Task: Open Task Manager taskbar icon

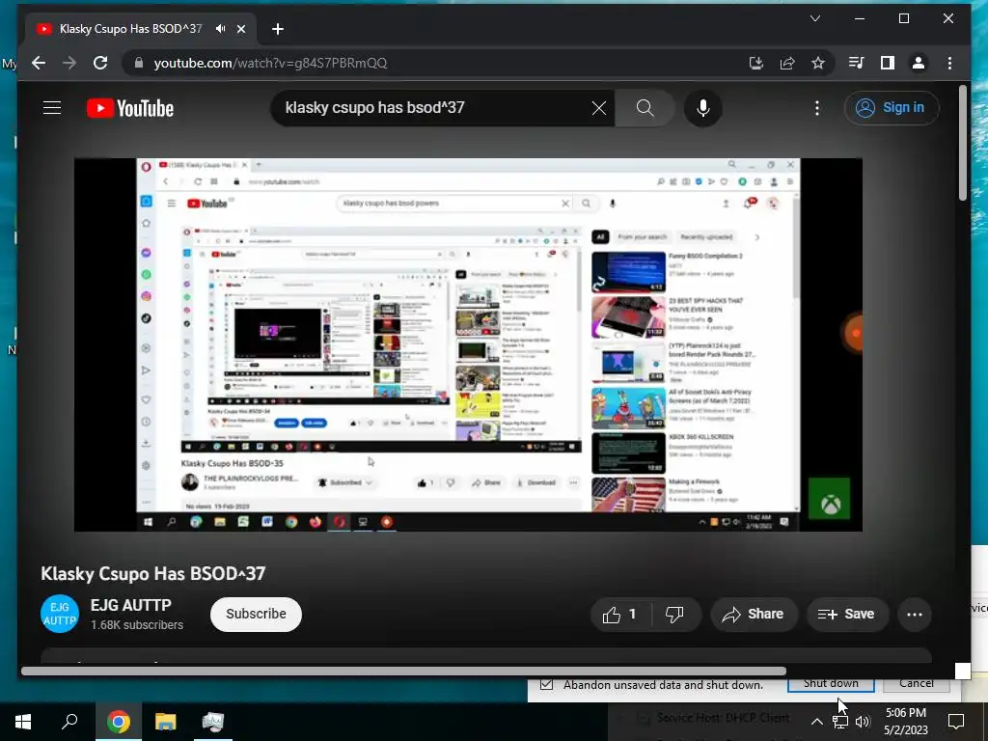Action: pos(213,722)
